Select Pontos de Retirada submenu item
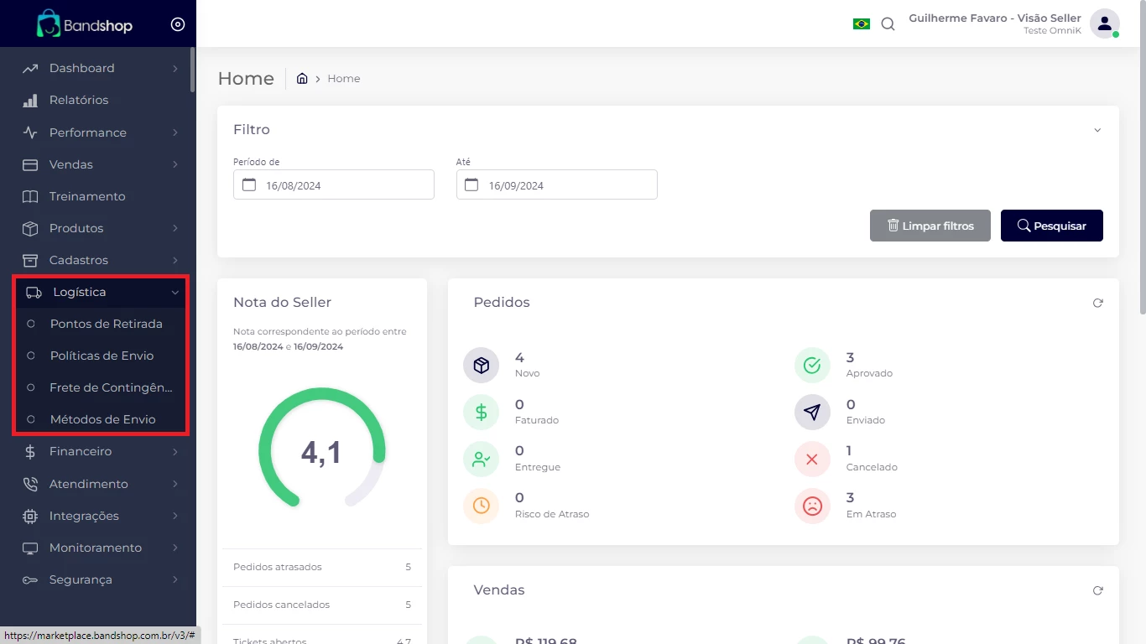This screenshot has height=644, width=1146. 106,324
